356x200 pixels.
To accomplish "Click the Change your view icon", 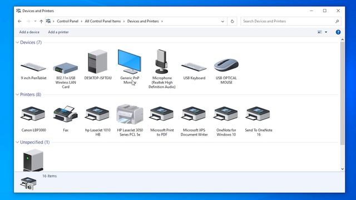I will [320, 32].
